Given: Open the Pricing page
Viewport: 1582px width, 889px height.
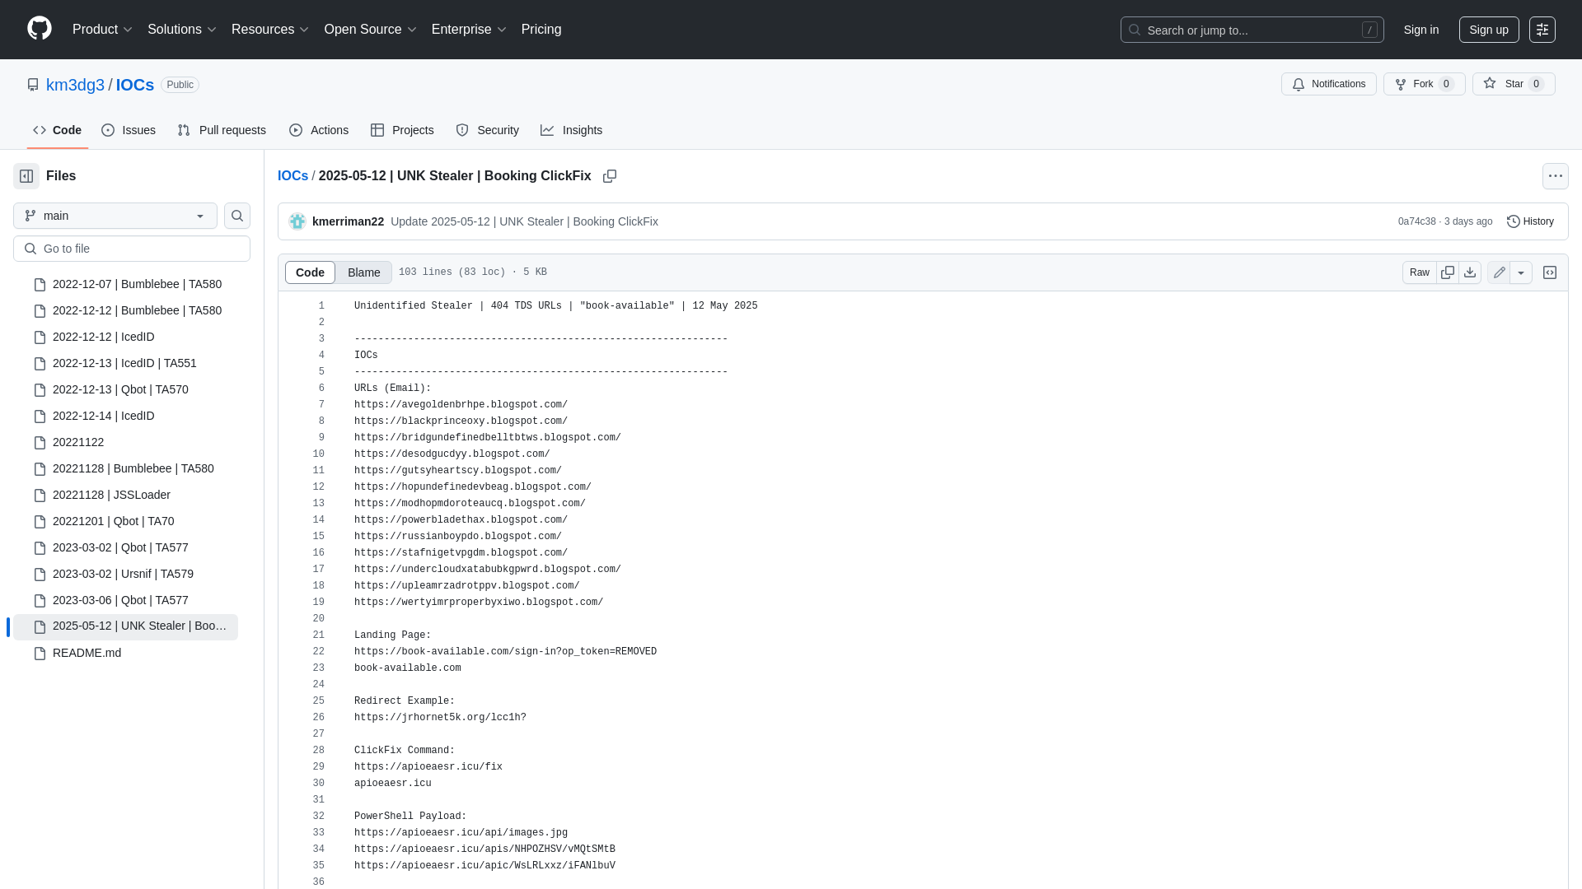Looking at the screenshot, I should pos(541,30).
